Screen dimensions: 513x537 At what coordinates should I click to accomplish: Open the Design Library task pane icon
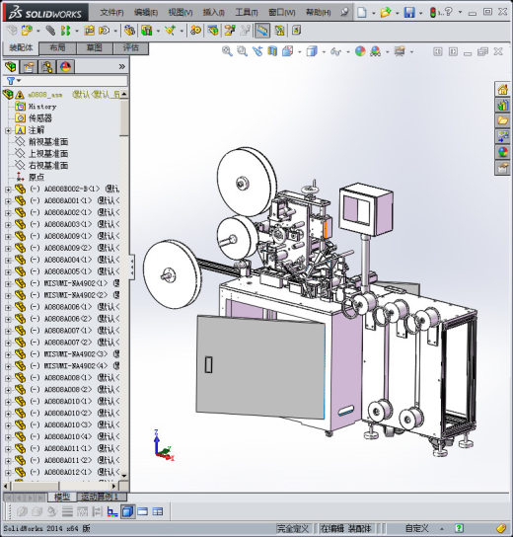[502, 106]
